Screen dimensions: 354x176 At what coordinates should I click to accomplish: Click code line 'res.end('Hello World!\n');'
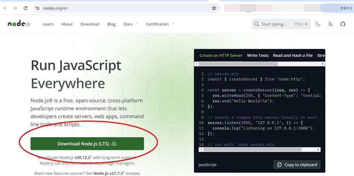243,101
